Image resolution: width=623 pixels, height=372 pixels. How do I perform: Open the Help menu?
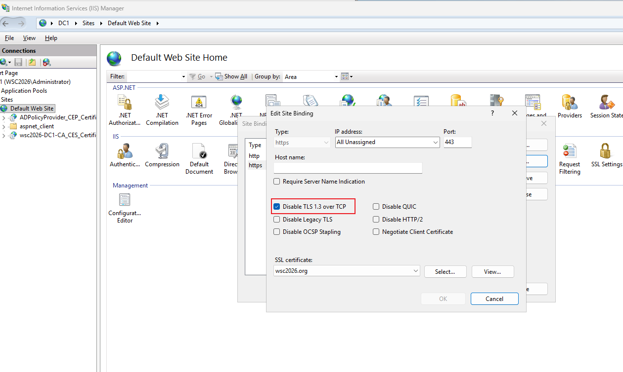[51, 38]
